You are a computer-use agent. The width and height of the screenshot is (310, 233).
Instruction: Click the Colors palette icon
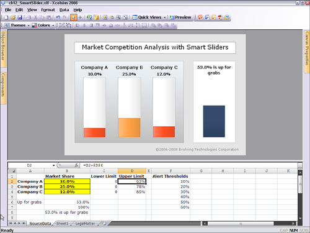click(34, 25)
